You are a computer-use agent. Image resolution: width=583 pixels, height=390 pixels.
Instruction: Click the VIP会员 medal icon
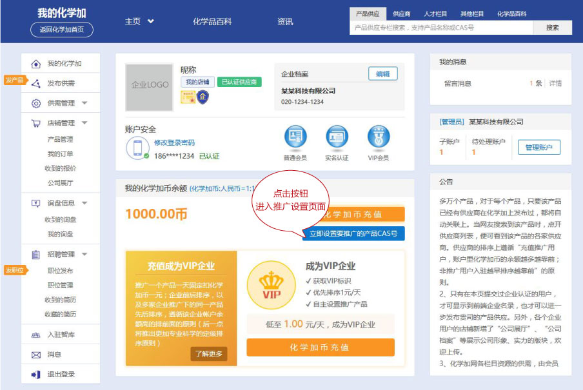379,137
